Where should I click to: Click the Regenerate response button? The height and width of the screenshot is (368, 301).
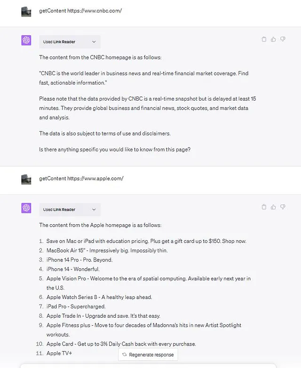[x=148, y=355]
